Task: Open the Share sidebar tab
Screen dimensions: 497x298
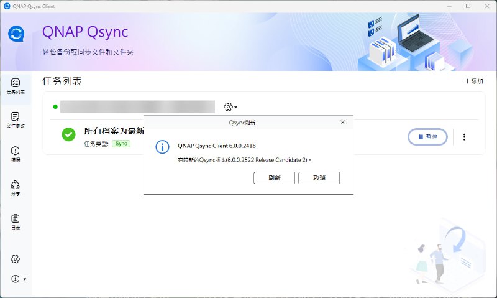Action: pos(16,188)
